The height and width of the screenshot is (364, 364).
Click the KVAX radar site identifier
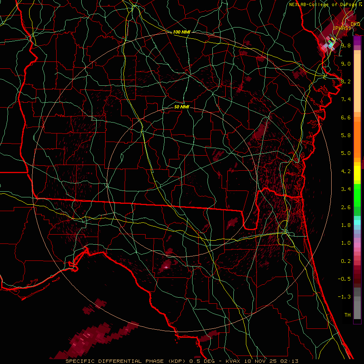coord(233,361)
